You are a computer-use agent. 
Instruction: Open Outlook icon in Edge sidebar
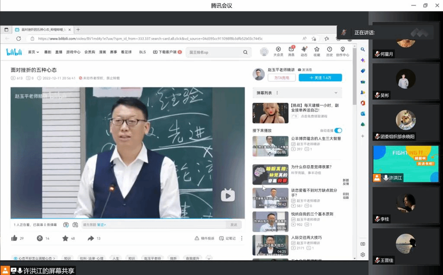click(x=363, y=114)
